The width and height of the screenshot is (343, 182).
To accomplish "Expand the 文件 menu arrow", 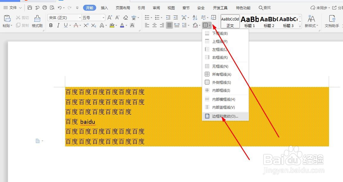I will pyautogui.click(x=20, y=8).
